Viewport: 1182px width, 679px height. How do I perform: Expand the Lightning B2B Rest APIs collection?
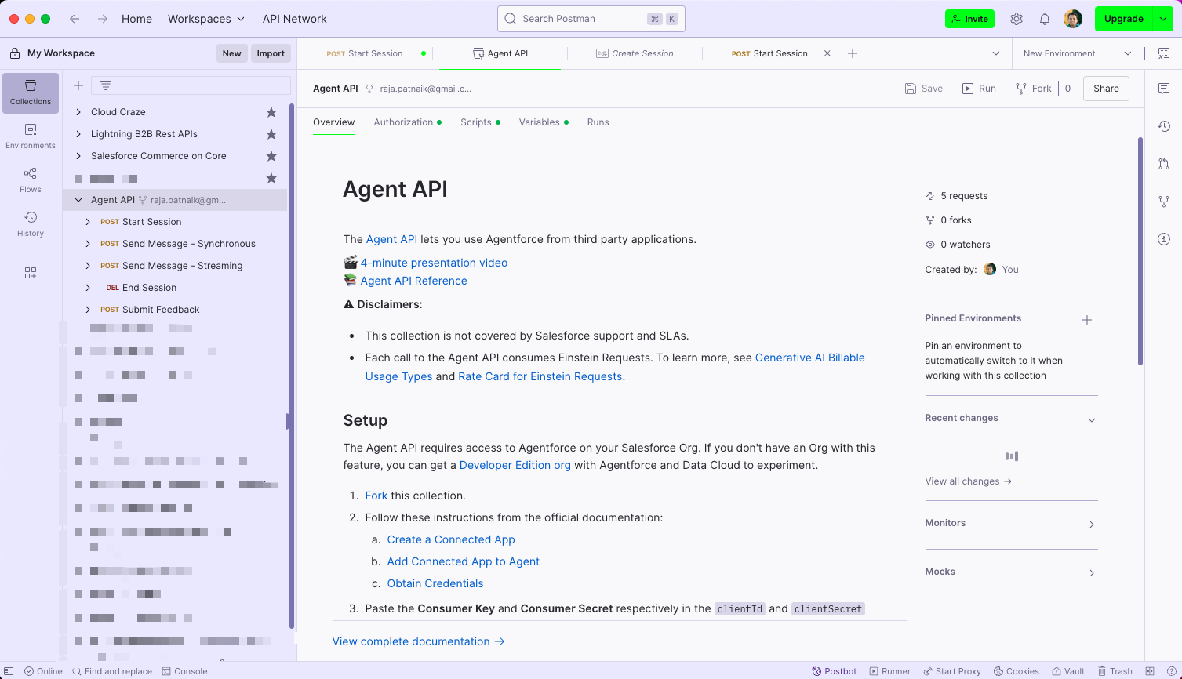(78, 134)
